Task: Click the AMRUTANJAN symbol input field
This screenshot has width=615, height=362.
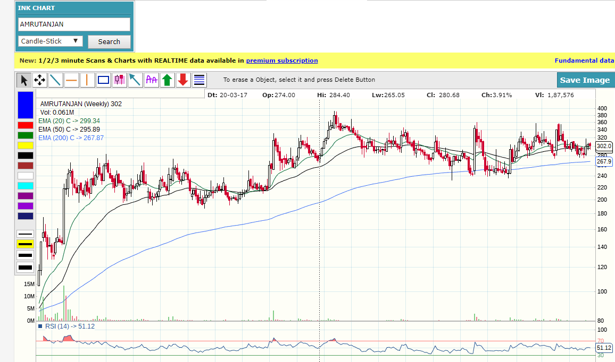Action: point(74,24)
